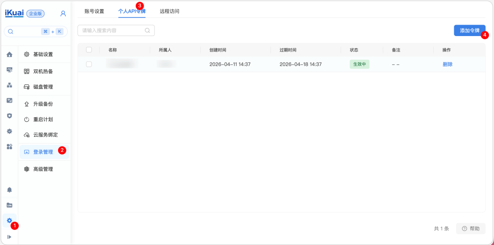Open the authentication badge icon in sidebar
The width and height of the screenshot is (494, 245).
(x=10, y=131)
